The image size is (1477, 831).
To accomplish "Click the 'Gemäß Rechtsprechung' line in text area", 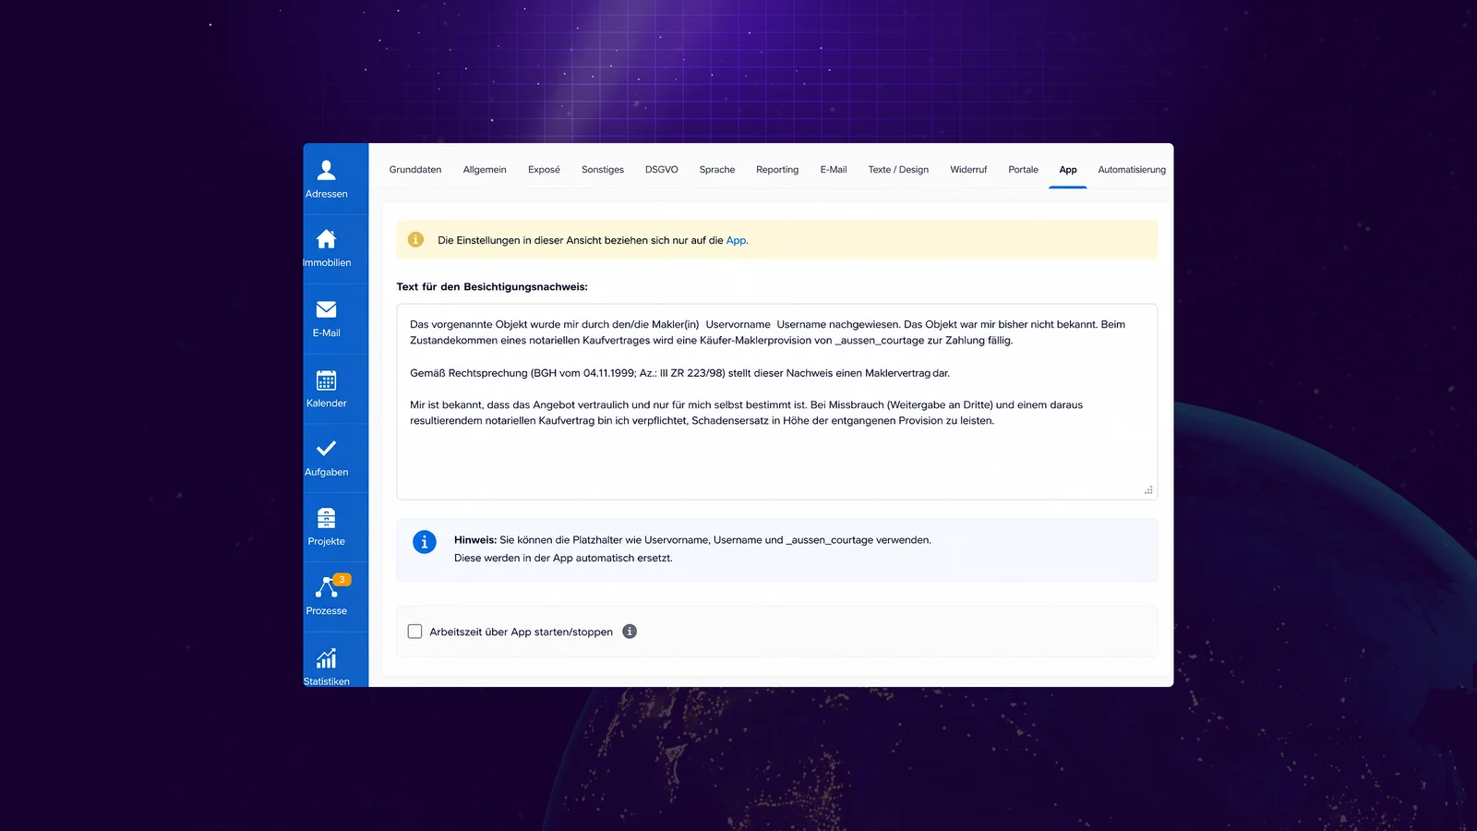I will click(679, 373).
